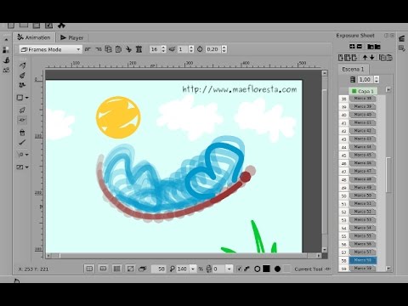Click the copy frame icon in toolbar
408x306 pixels.
(x=108, y=49)
